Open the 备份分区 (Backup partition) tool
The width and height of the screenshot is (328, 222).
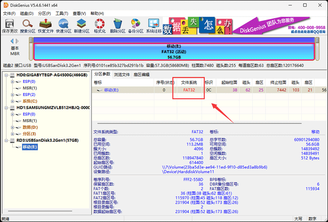[x=136, y=26]
